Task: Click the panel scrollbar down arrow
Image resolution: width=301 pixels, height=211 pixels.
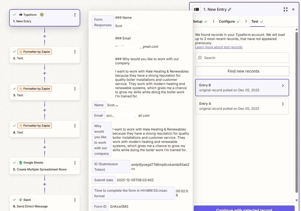Action: coord(297,200)
